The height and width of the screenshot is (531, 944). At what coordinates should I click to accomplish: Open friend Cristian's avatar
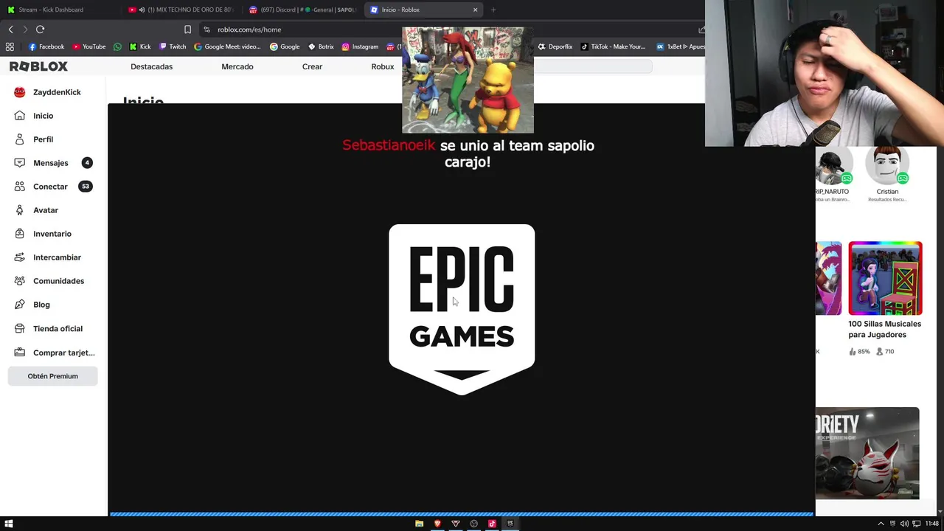[x=887, y=166]
